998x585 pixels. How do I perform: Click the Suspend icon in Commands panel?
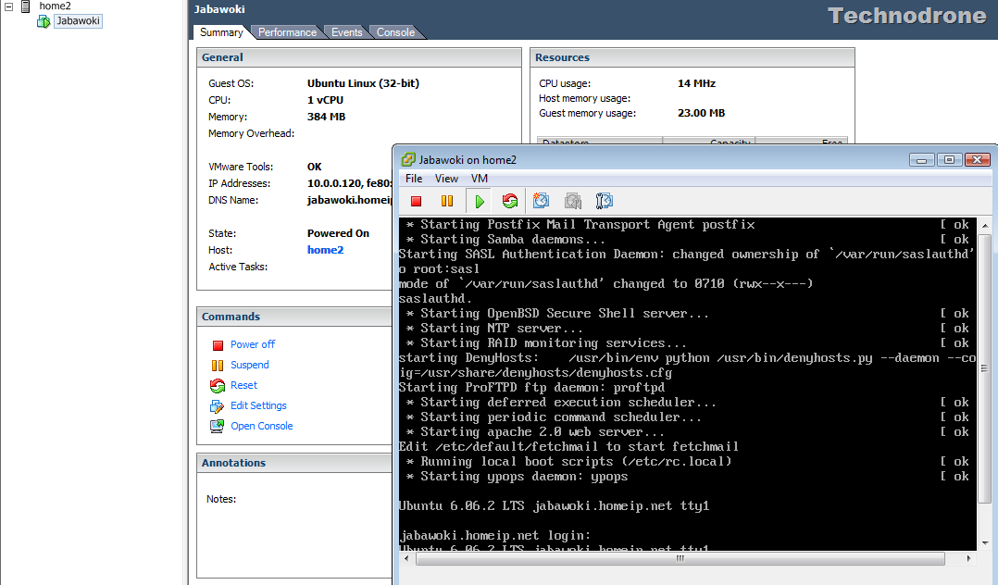click(218, 366)
